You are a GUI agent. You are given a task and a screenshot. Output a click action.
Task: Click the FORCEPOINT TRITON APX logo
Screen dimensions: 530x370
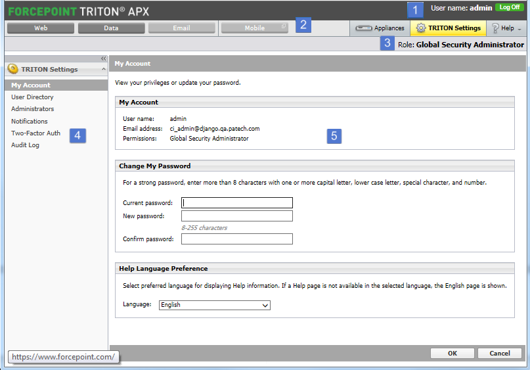pyautogui.click(x=78, y=11)
